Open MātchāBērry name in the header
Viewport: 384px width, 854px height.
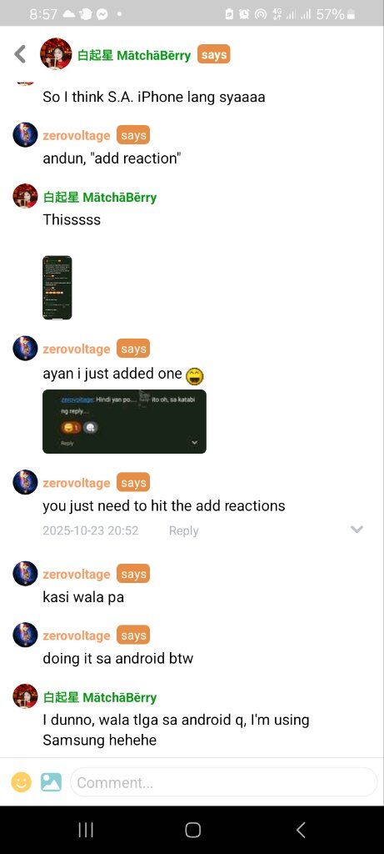(134, 55)
